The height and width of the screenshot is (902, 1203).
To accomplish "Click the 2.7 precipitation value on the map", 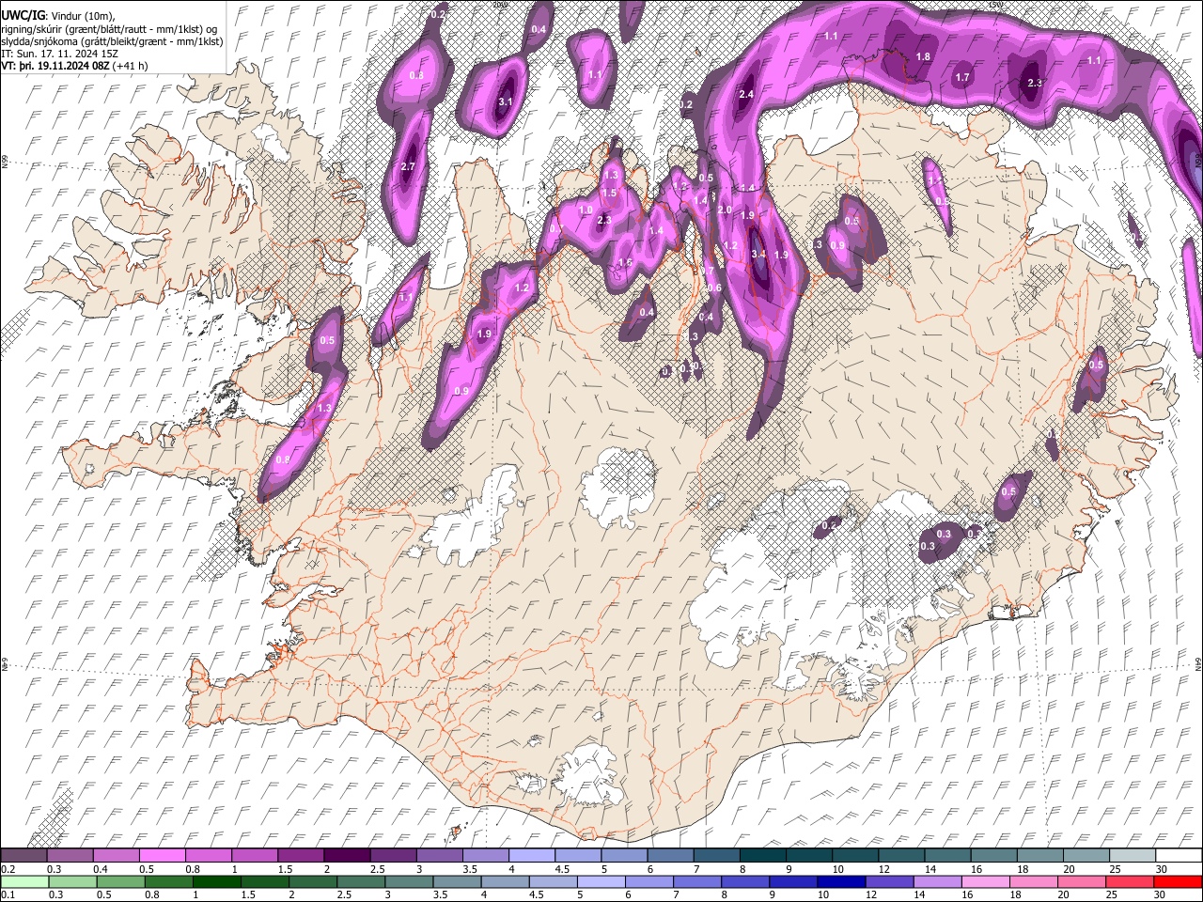I will [x=408, y=166].
